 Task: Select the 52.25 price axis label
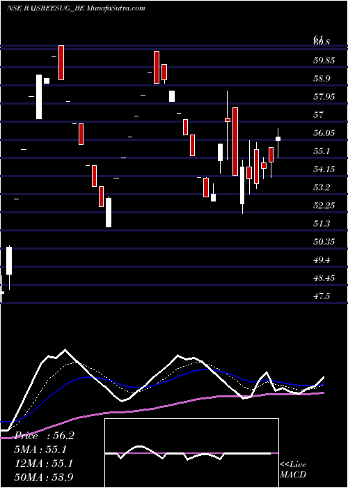pyautogui.click(x=324, y=206)
